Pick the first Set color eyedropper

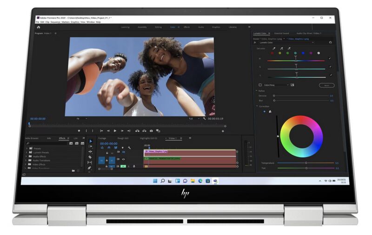tap(274, 48)
